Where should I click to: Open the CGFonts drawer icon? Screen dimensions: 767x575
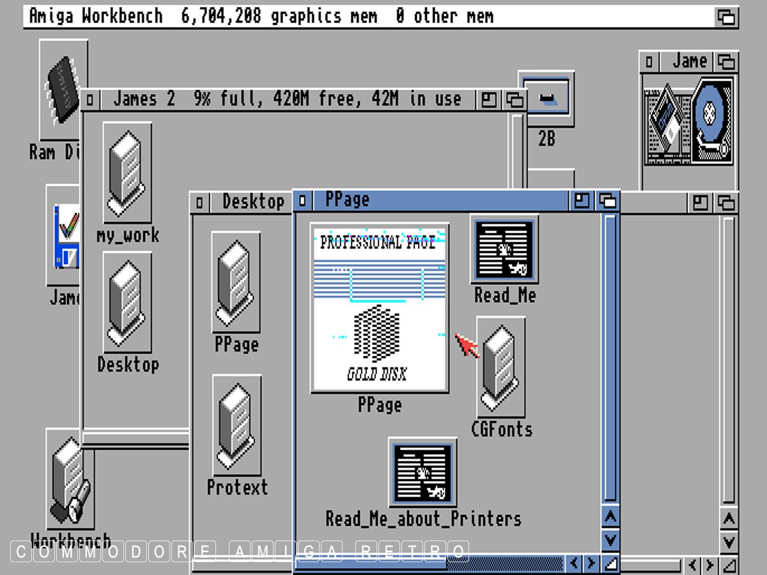500,367
